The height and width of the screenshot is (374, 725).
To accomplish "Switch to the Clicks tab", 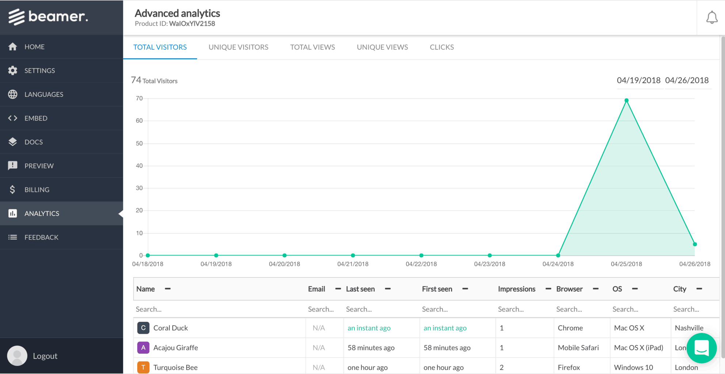I will pos(442,47).
